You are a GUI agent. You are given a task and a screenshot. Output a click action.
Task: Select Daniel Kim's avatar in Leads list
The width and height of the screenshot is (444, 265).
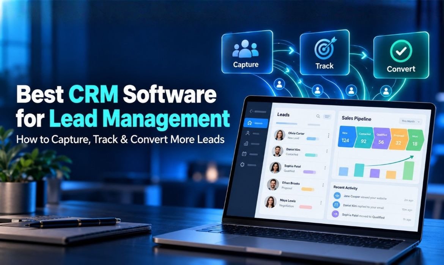277,151
